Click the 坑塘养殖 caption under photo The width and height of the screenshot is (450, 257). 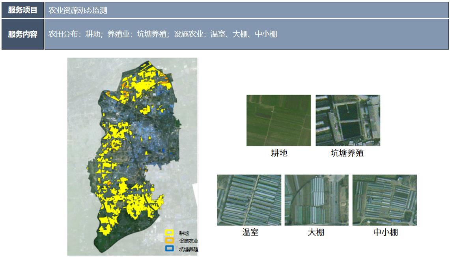(347, 153)
